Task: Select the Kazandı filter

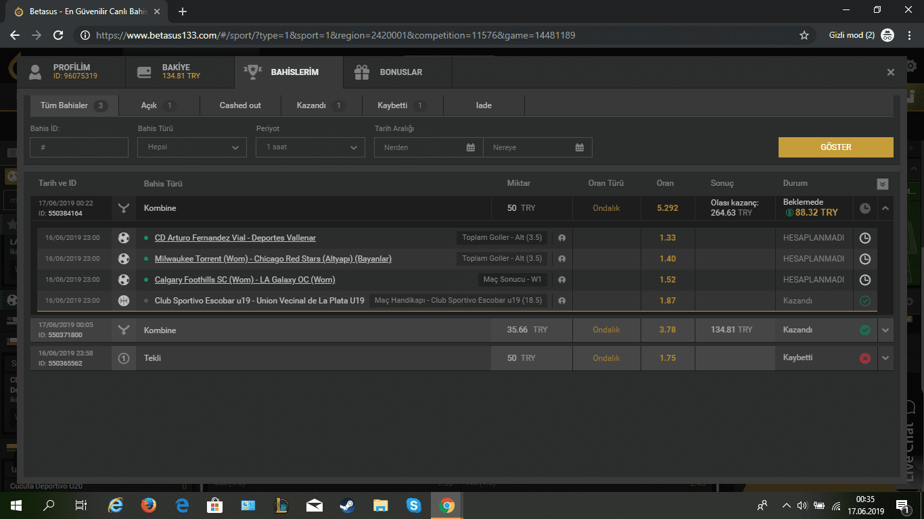Action: pyautogui.click(x=321, y=105)
